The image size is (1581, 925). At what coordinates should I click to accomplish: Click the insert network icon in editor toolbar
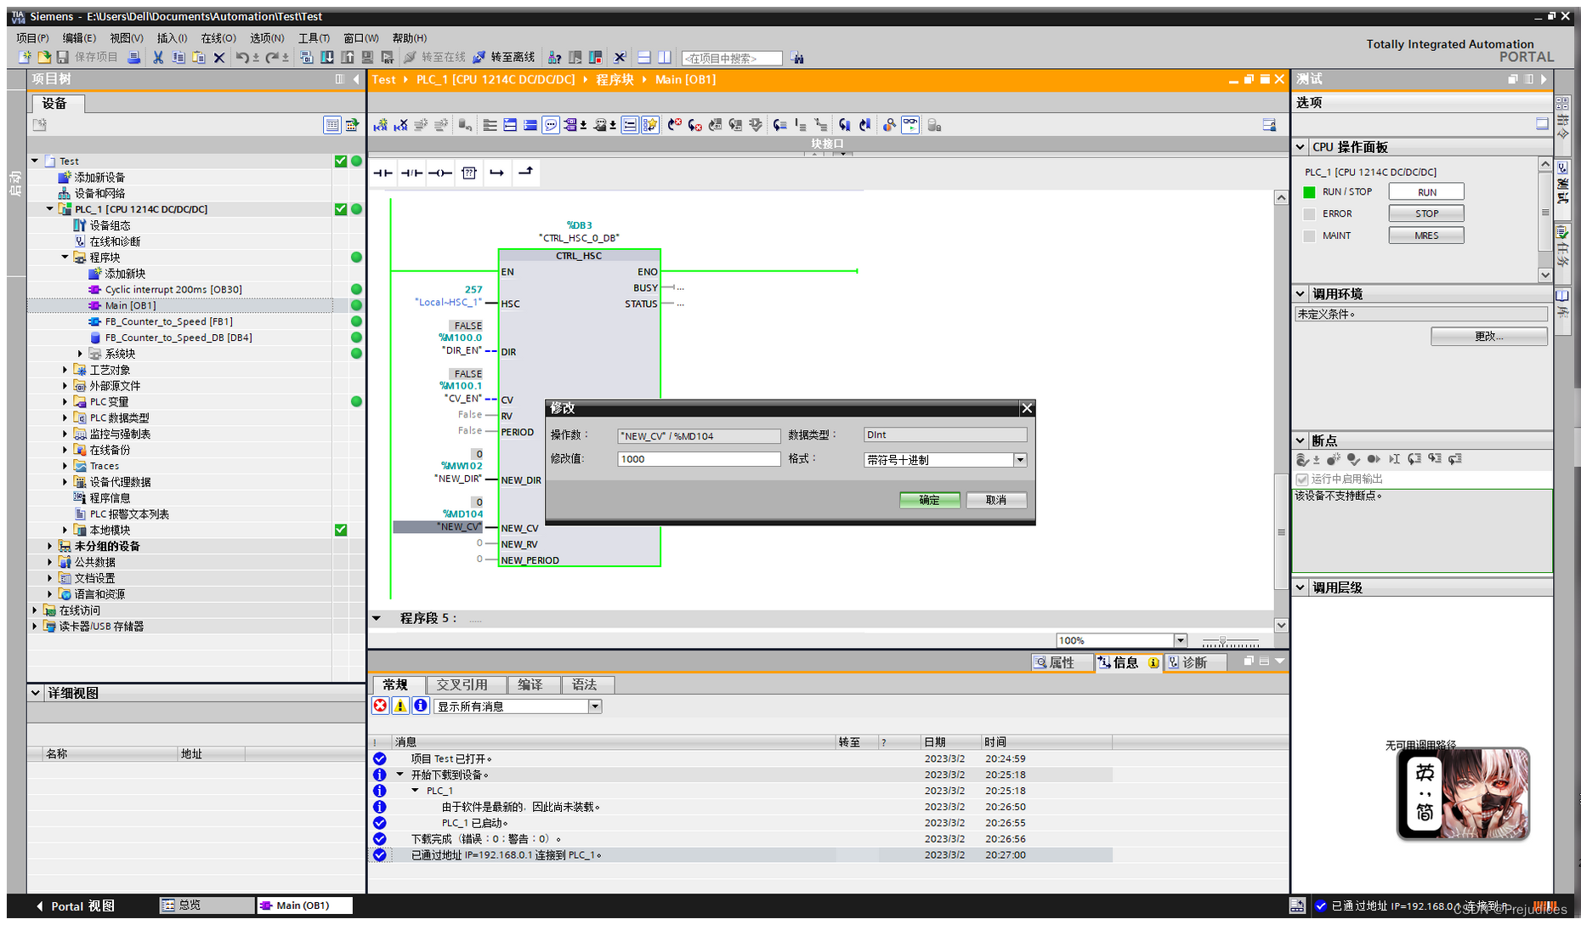[x=380, y=125]
